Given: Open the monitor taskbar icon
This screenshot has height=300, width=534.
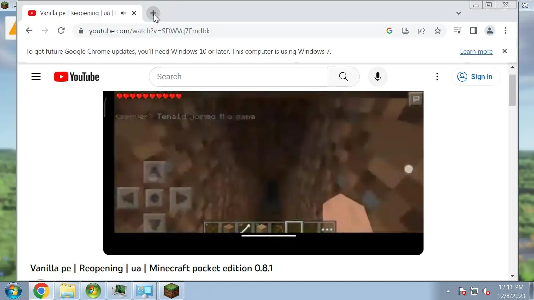Looking at the screenshot, I should click(x=119, y=291).
